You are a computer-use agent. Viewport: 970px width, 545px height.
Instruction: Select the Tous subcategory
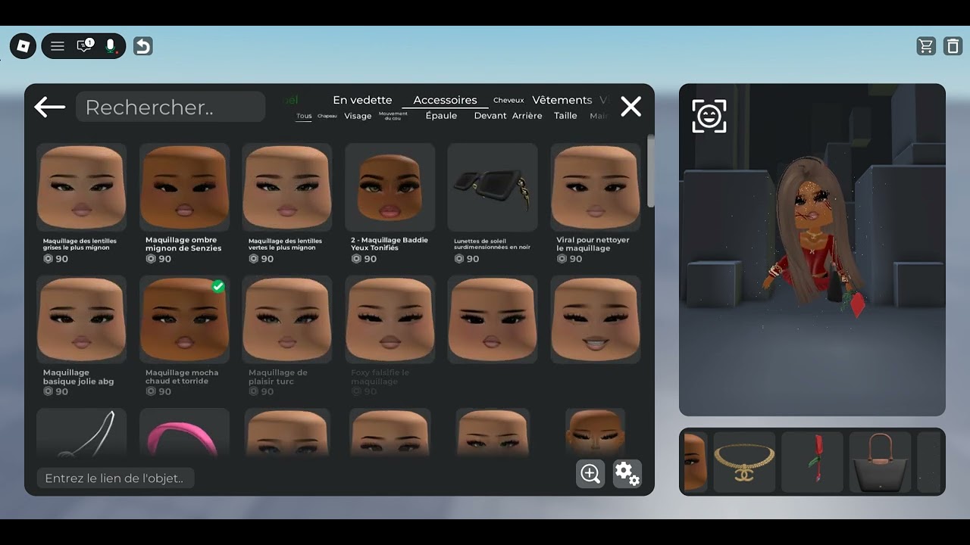tap(304, 116)
